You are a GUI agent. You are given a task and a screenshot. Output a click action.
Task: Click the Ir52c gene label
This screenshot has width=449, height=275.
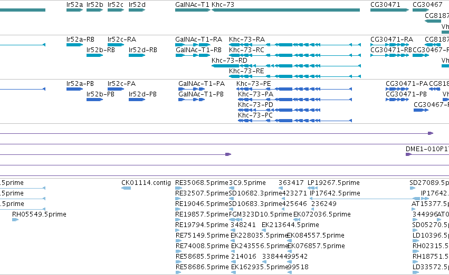[x=116, y=5]
